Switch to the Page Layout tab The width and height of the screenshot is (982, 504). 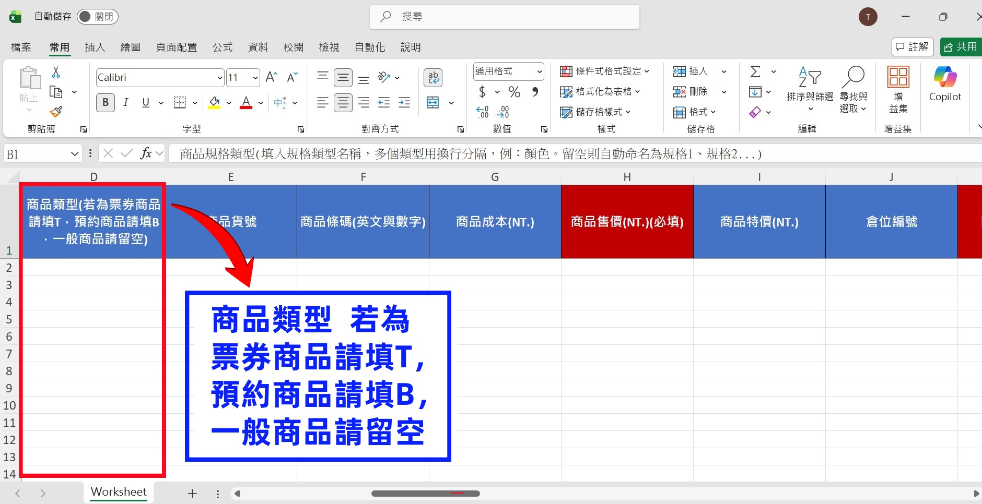pos(177,47)
